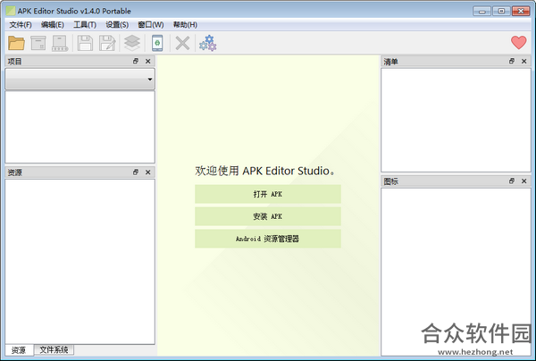Switch to the 资源 tab
The width and height of the screenshot is (536, 361).
click(x=19, y=350)
